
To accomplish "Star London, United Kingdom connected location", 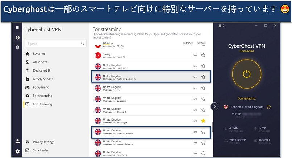I will coord(269,107).
